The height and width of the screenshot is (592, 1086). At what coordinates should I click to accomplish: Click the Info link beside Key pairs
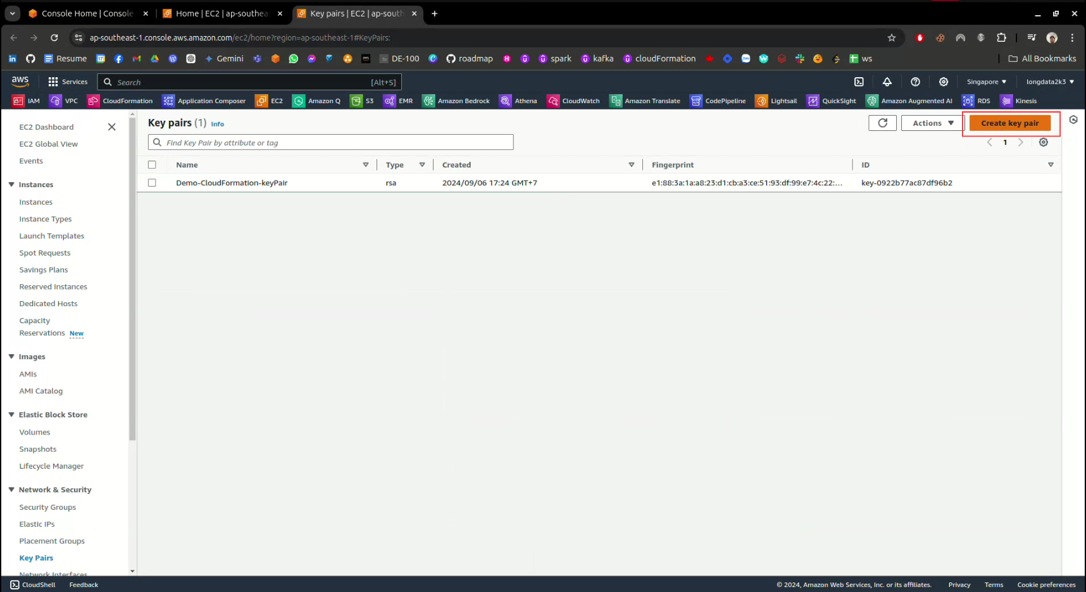click(x=217, y=124)
